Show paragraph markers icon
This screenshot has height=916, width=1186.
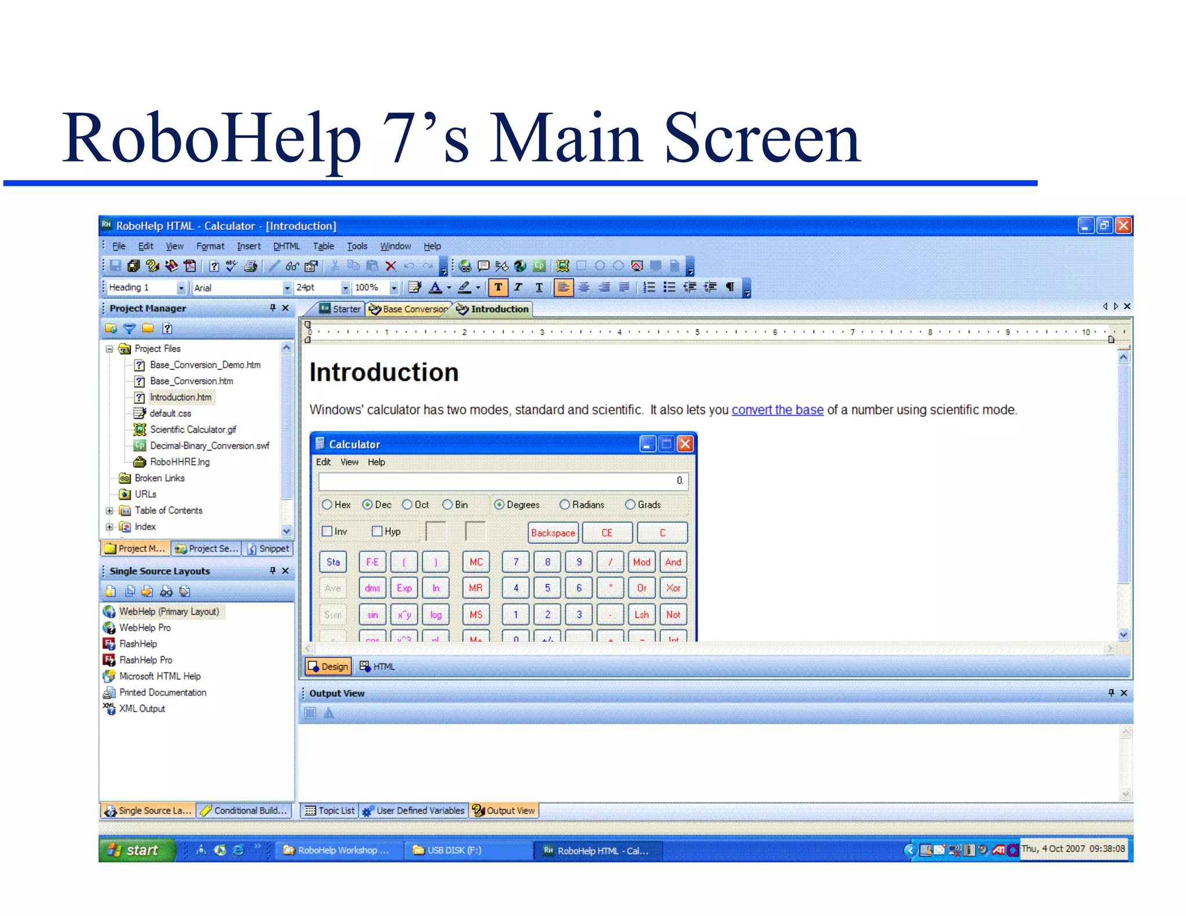[x=730, y=287]
